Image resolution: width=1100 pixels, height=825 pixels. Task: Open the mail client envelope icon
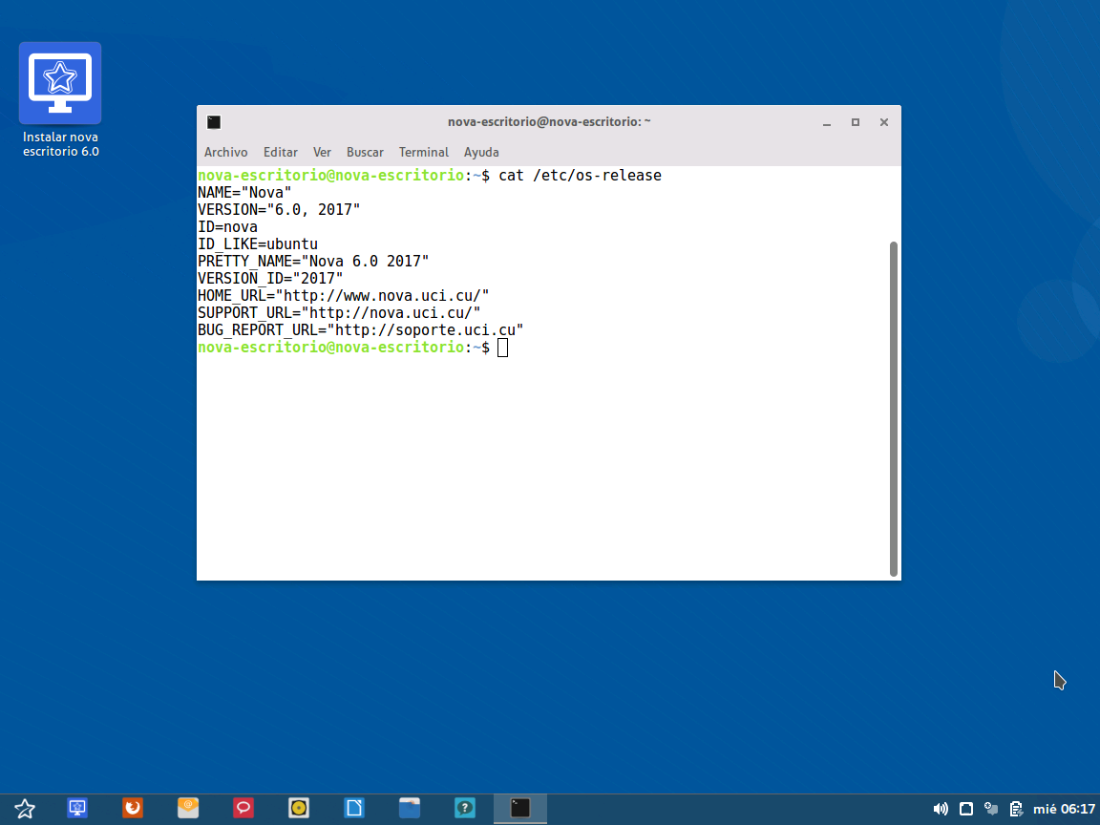tap(188, 808)
